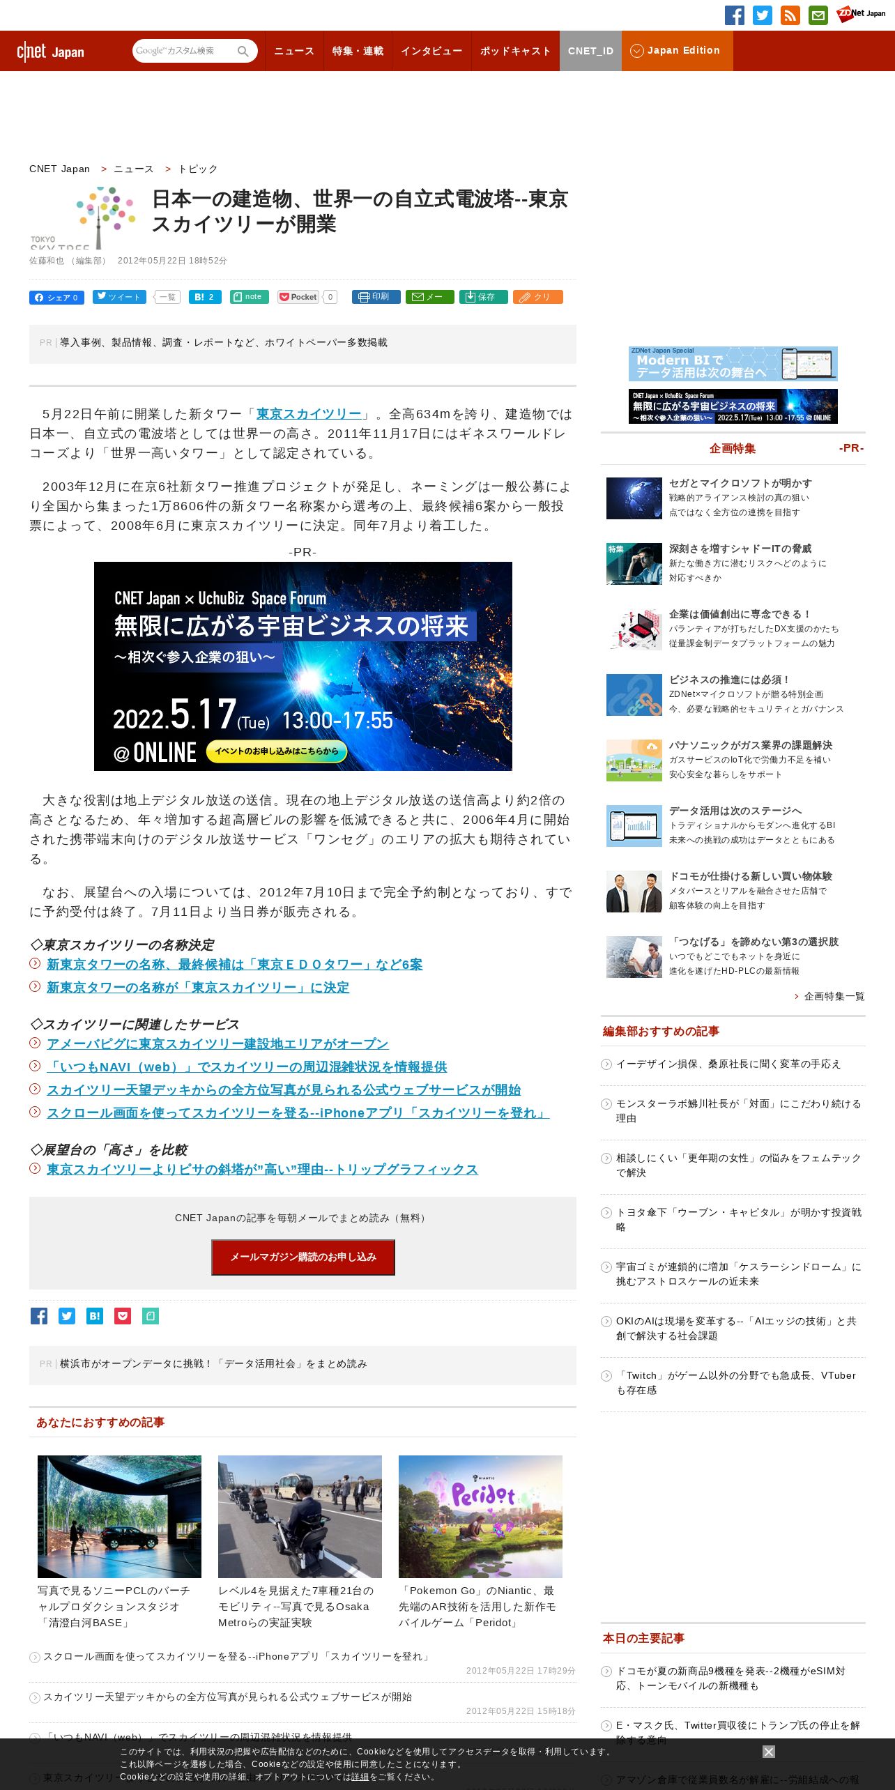Viewport: 895px width, 1790px height.
Task: Open セガとマイクロソフトが明かす feature
Action: point(740,483)
